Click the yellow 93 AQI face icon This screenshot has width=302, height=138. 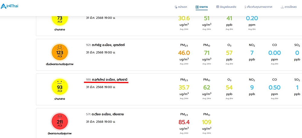point(60,87)
